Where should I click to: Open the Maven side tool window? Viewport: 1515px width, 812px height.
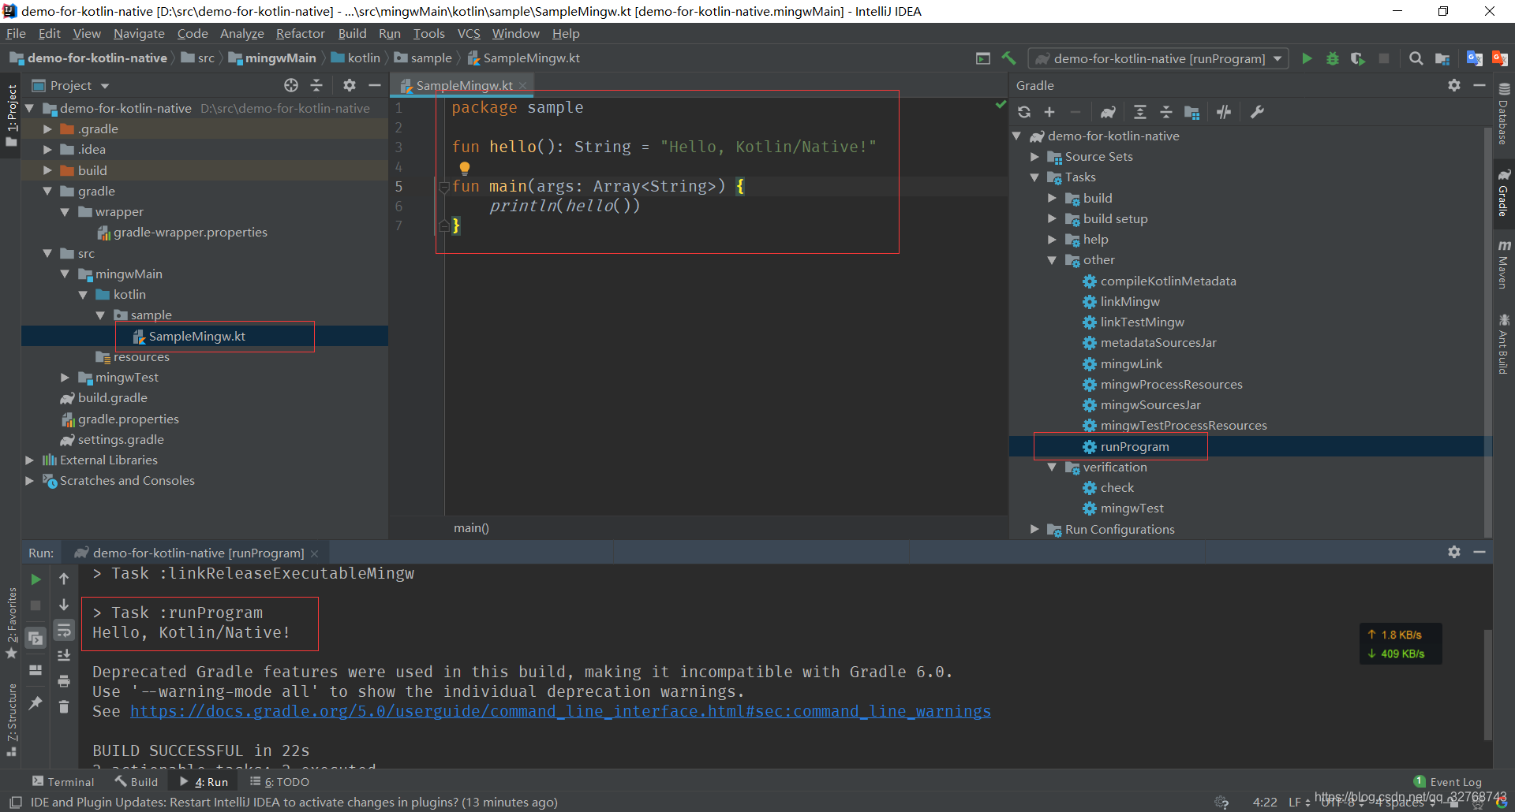click(x=1504, y=265)
